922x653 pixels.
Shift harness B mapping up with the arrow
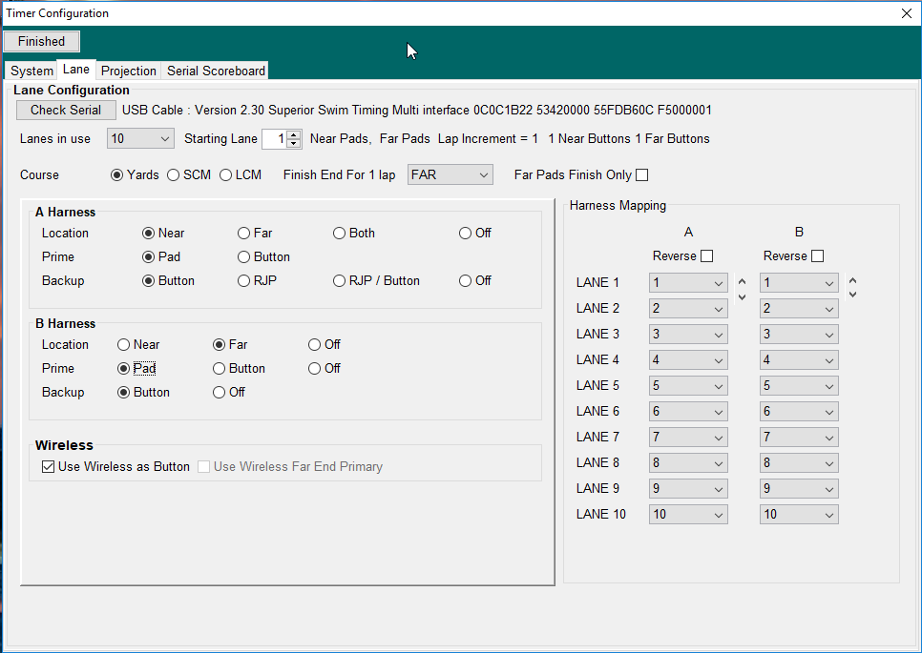(x=852, y=280)
